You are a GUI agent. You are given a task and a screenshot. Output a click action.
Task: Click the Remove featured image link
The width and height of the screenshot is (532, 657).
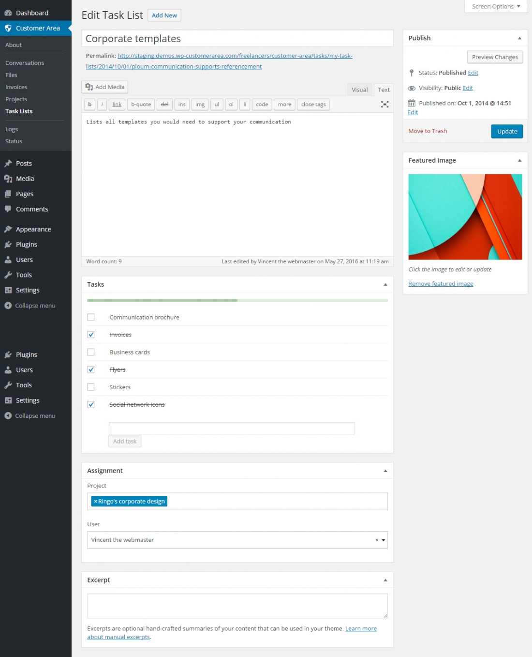(440, 283)
